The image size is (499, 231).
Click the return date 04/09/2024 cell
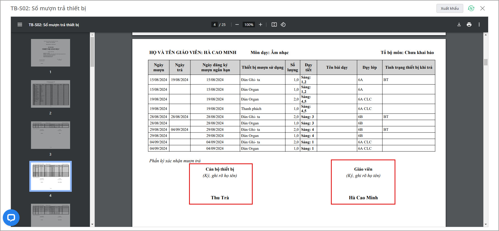click(x=180, y=129)
